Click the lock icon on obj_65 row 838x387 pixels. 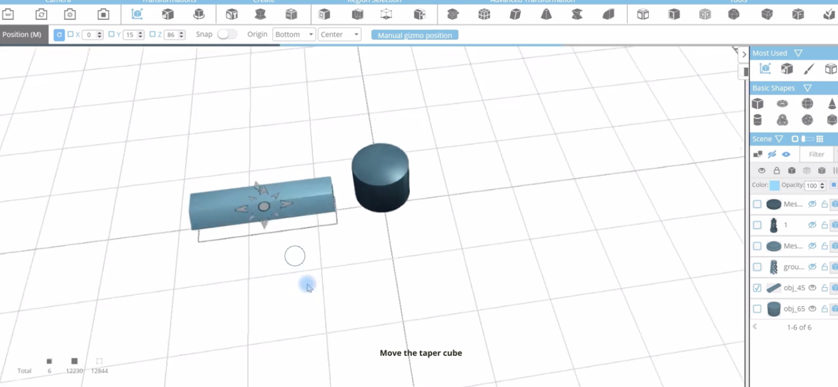824,309
